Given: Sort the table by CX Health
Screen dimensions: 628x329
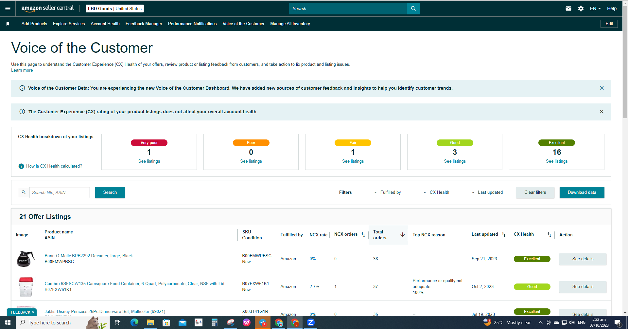Looking at the screenshot, I should (549, 235).
